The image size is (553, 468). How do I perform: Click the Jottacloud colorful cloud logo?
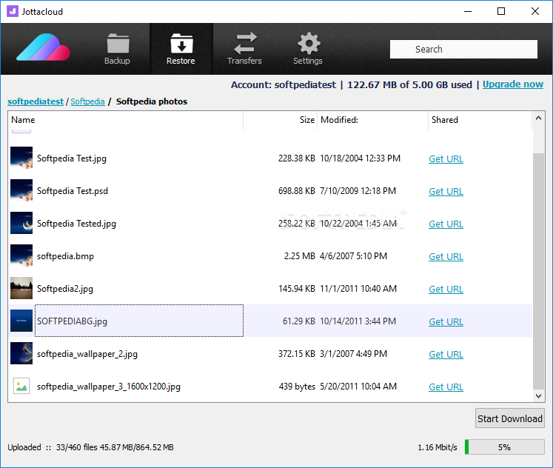pyautogui.click(x=43, y=47)
